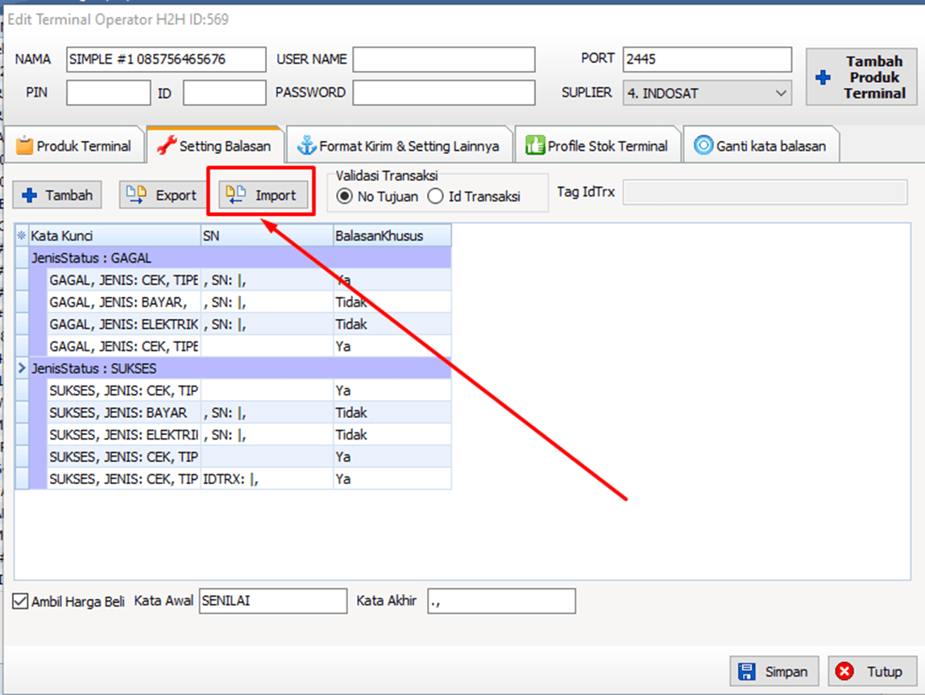Collapse the JenisStatus : GAGAL group row
The width and height of the screenshot is (925, 695).
23,259
